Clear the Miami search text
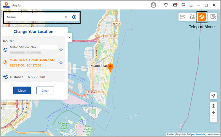Image resolution: width=221 pixels, height=137 pixels. (x=66, y=17)
